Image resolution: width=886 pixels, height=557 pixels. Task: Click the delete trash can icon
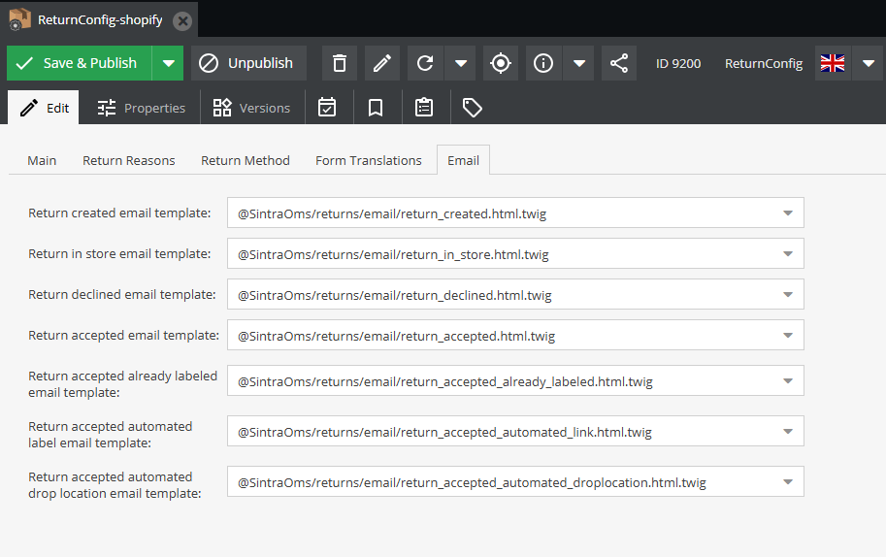(x=340, y=63)
